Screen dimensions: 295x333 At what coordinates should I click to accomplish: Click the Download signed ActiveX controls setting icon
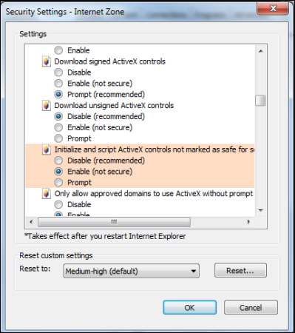click(x=47, y=61)
